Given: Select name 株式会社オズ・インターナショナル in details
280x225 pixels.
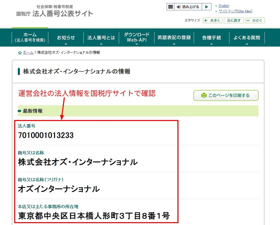Looking at the screenshot, I should coord(78,162).
